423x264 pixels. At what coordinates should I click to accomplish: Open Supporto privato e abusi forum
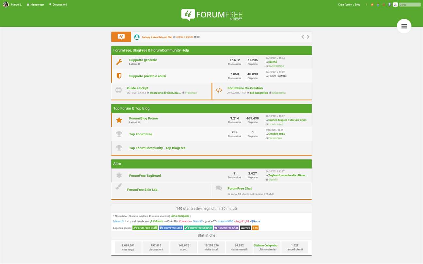[x=148, y=76]
